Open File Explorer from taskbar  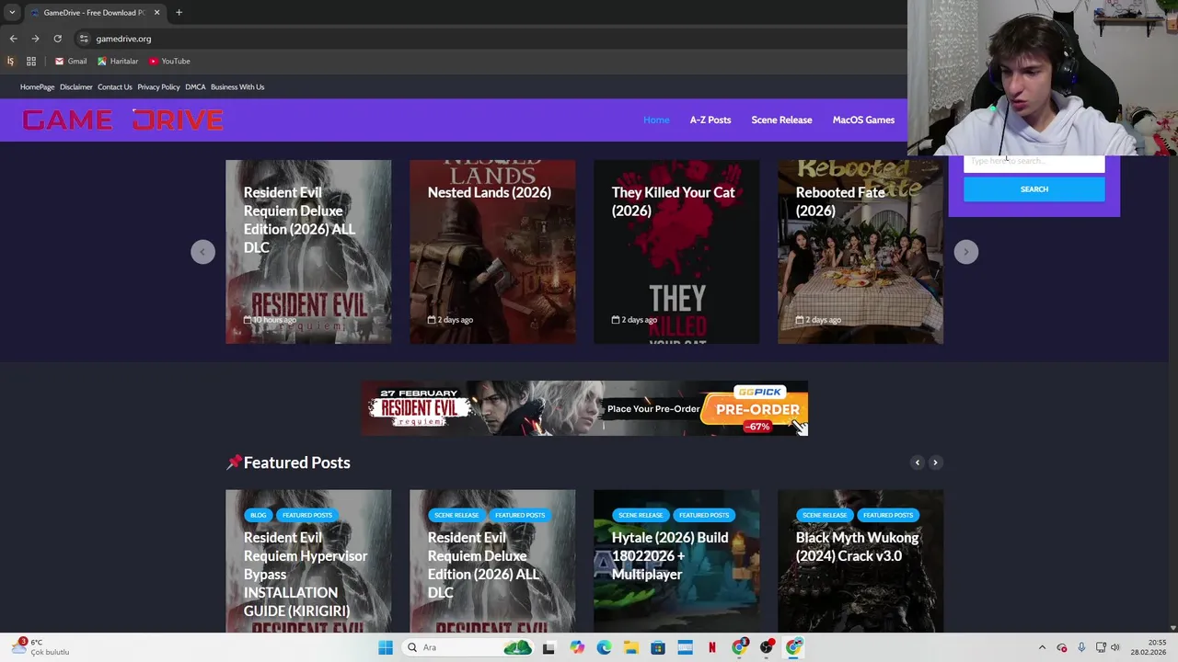pos(631,647)
